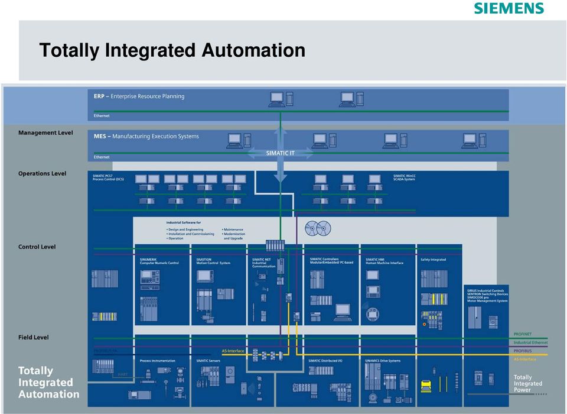Click the SIMATIC WinCC SCADA-System label
The width and height of the screenshot is (567, 414).
pyautogui.click(x=404, y=177)
